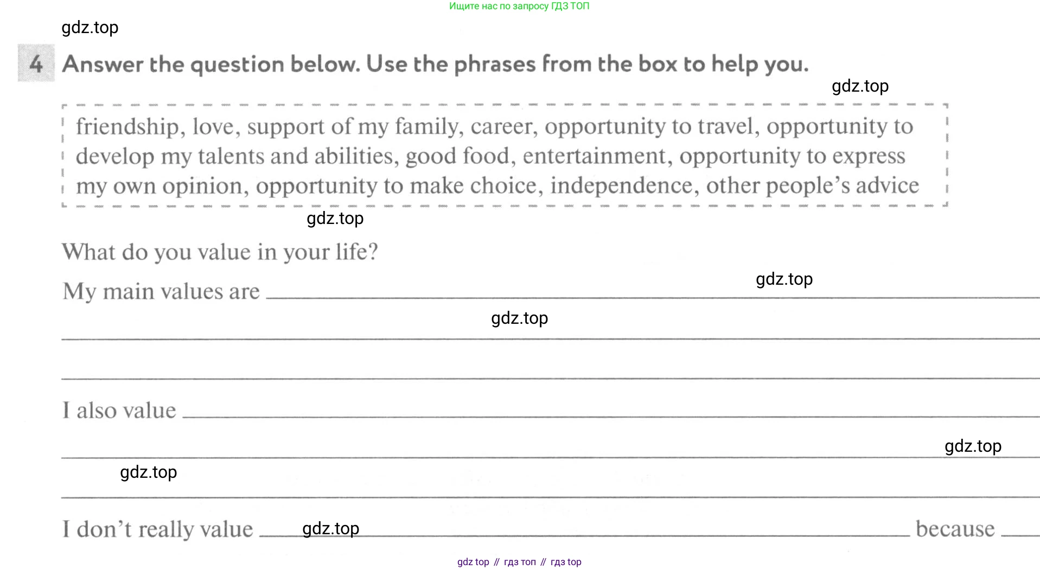Click the gdz.top watermark below the phrase box
The image size is (1040, 570).
pyautogui.click(x=335, y=219)
